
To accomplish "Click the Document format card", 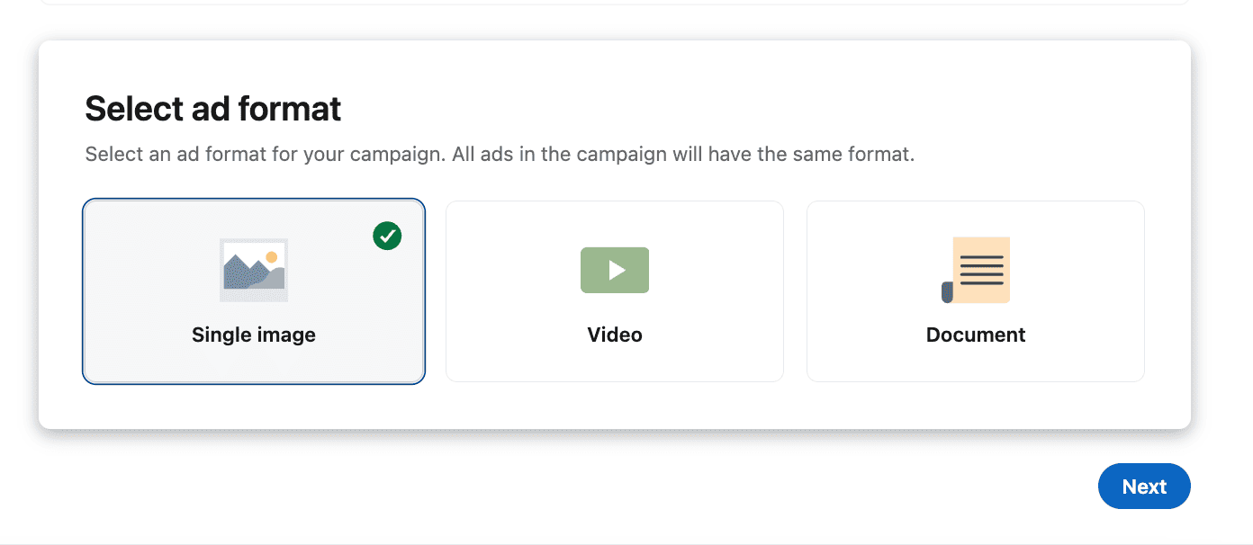I will (x=975, y=290).
